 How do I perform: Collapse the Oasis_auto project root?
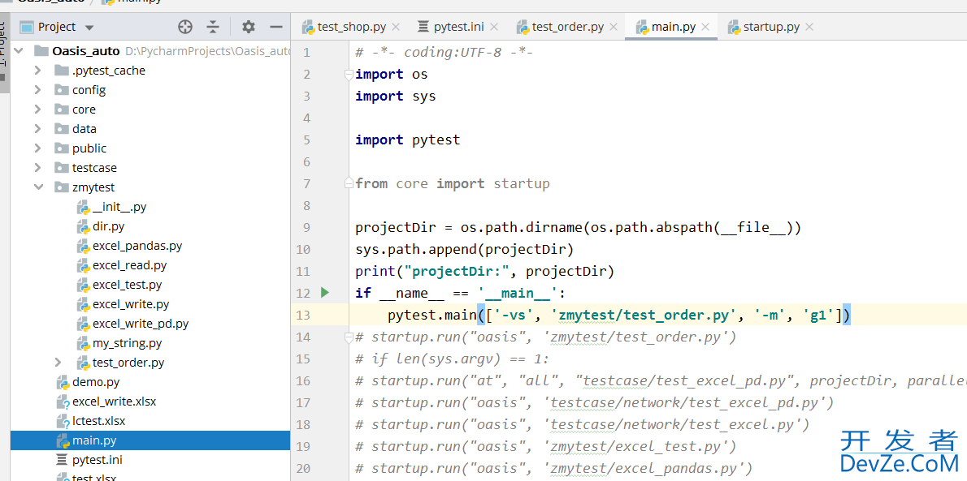point(19,50)
